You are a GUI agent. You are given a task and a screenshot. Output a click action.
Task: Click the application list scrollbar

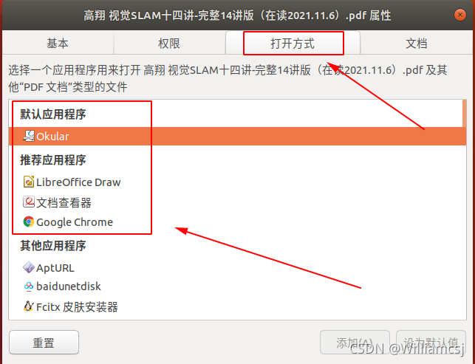[x=465, y=113]
